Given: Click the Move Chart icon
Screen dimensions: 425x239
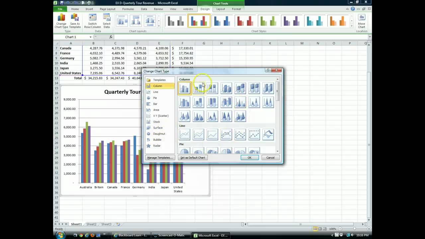Looking at the screenshot, I should 362,21.
